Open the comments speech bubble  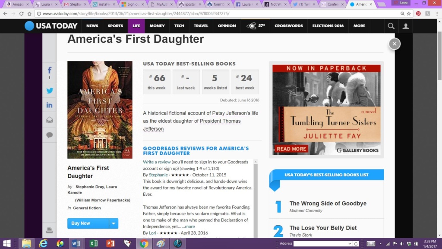coord(49,135)
